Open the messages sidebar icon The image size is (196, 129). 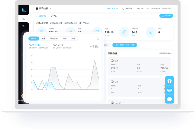24,26
